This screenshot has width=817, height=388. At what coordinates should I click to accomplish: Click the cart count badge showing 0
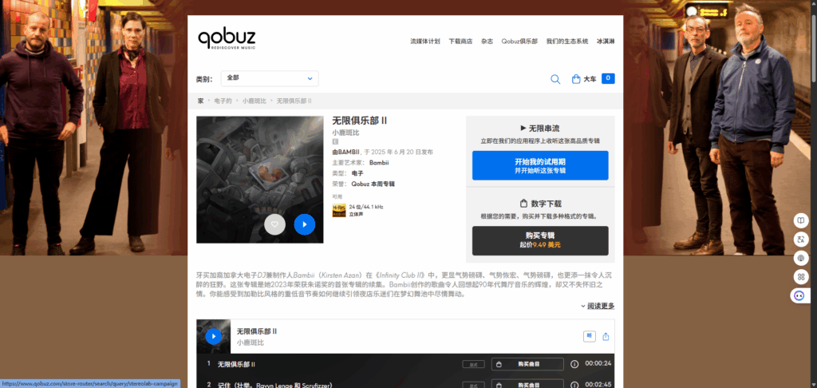608,79
